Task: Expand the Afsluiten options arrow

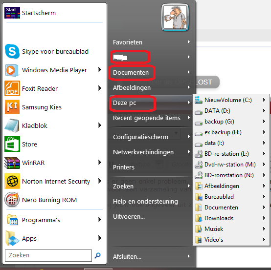Action: coord(189,256)
